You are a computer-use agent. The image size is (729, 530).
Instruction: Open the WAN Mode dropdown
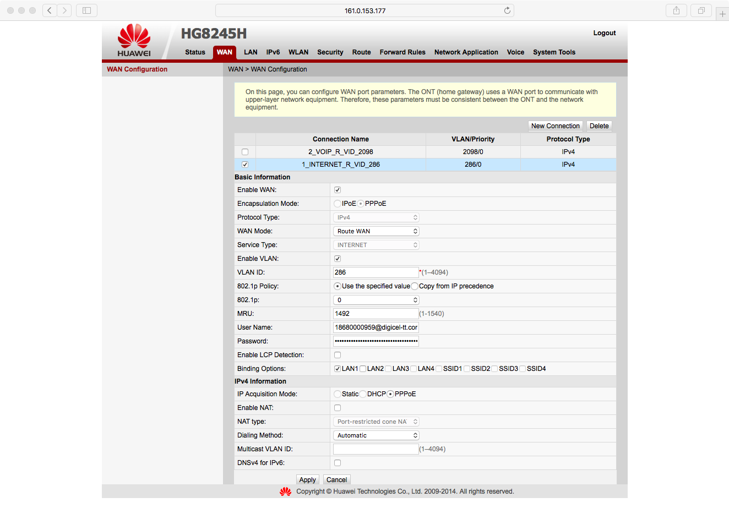point(376,231)
